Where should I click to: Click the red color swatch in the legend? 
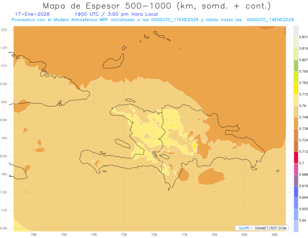pyautogui.click(x=296, y=157)
